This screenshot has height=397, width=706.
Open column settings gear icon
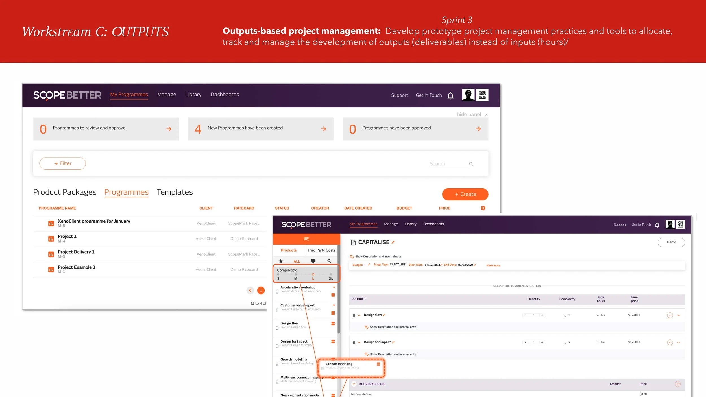pos(483,208)
